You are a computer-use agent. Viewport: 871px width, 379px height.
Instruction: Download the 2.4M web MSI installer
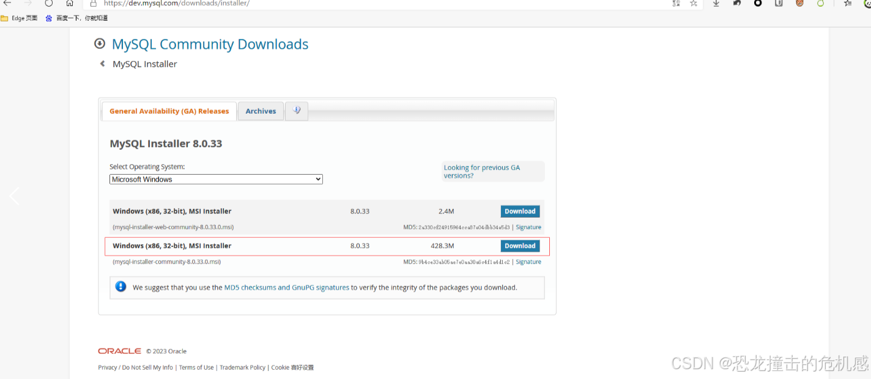pyautogui.click(x=520, y=212)
